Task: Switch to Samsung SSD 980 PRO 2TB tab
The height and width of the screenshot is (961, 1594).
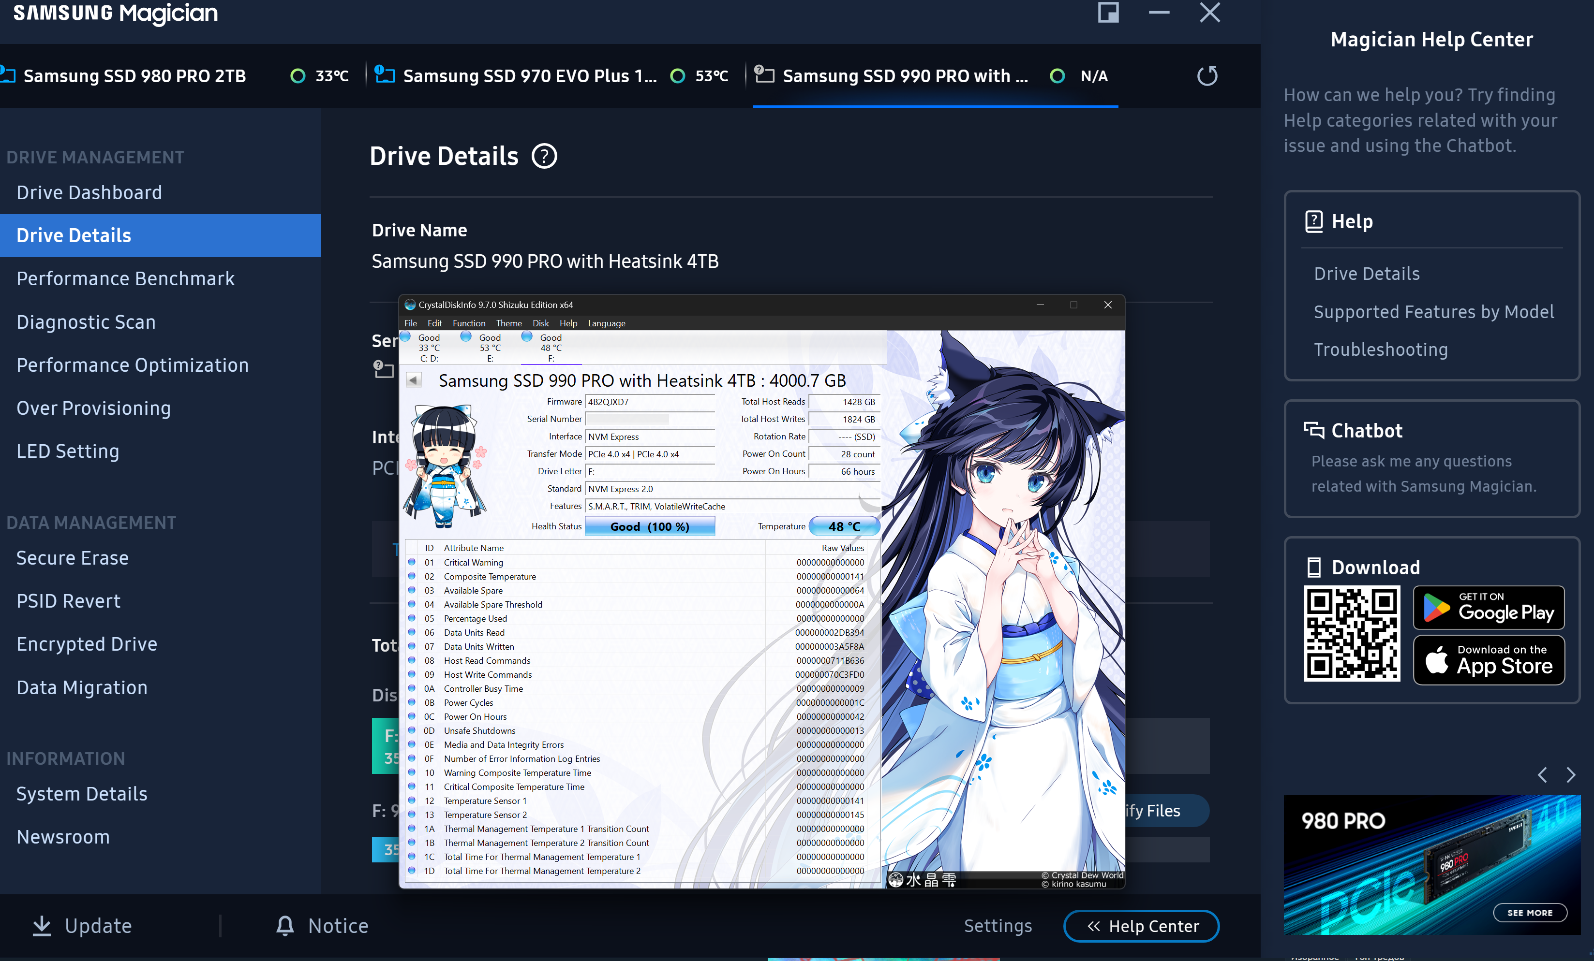Action: 134,76
